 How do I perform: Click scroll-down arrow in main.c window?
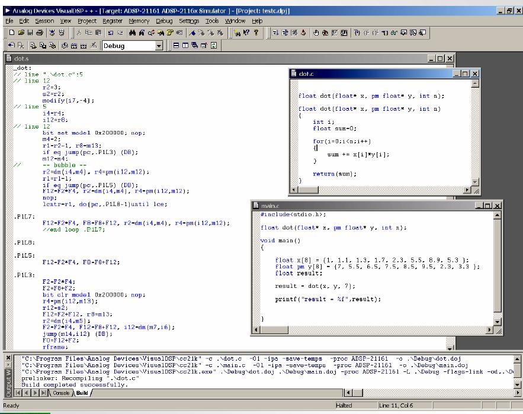[x=497, y=322]
